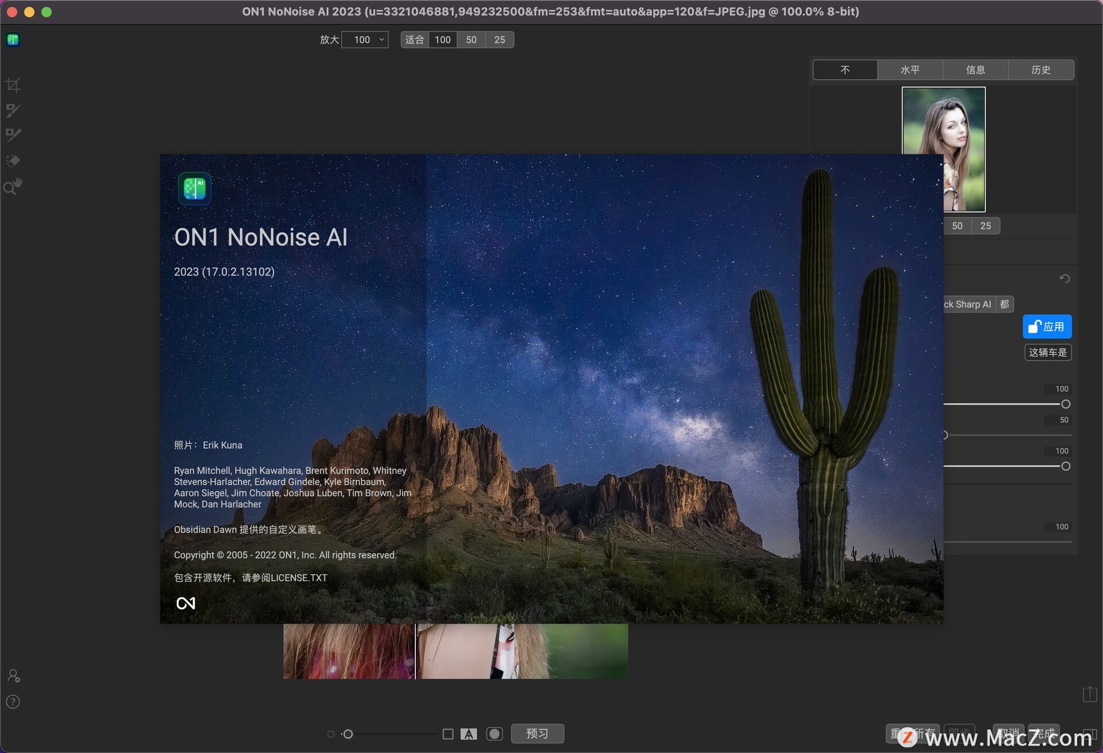Click the top slider knob valued 100
Image resolution: width=1103 pixels, height=753 pixels.
point(1066,404)
